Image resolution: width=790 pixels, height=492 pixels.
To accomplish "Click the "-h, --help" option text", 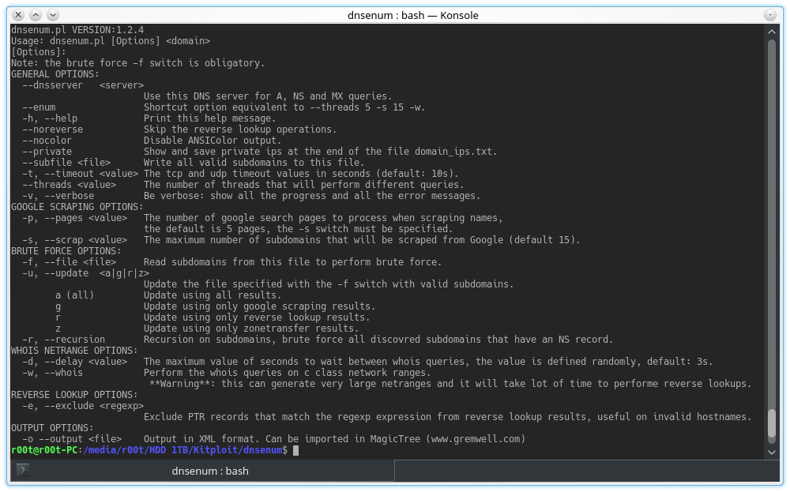I will tap(49, 118).
